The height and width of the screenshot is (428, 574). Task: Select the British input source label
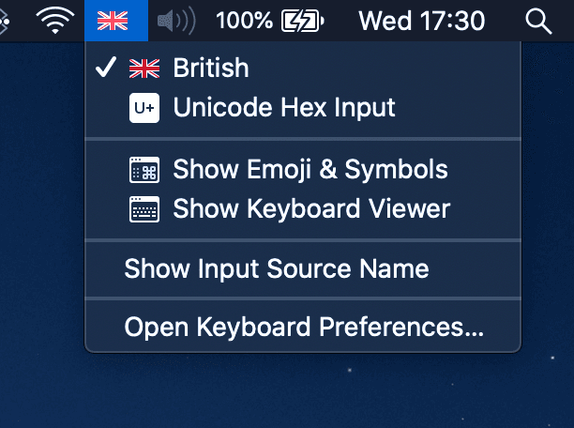click(x=211, y=69)
